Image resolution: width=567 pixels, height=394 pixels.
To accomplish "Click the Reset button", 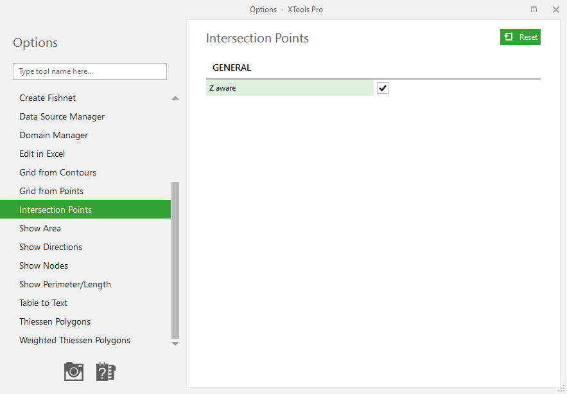I will point(520,37).
